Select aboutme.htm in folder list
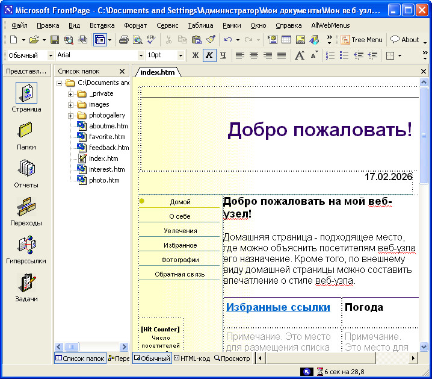Image resolution: width=432 pixels, height=379 pixels. [x=108, y=126]
